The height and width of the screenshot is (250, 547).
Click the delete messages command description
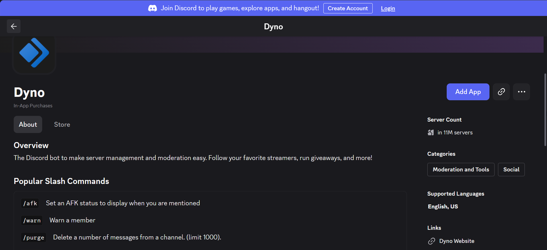[x=137, y=237]
